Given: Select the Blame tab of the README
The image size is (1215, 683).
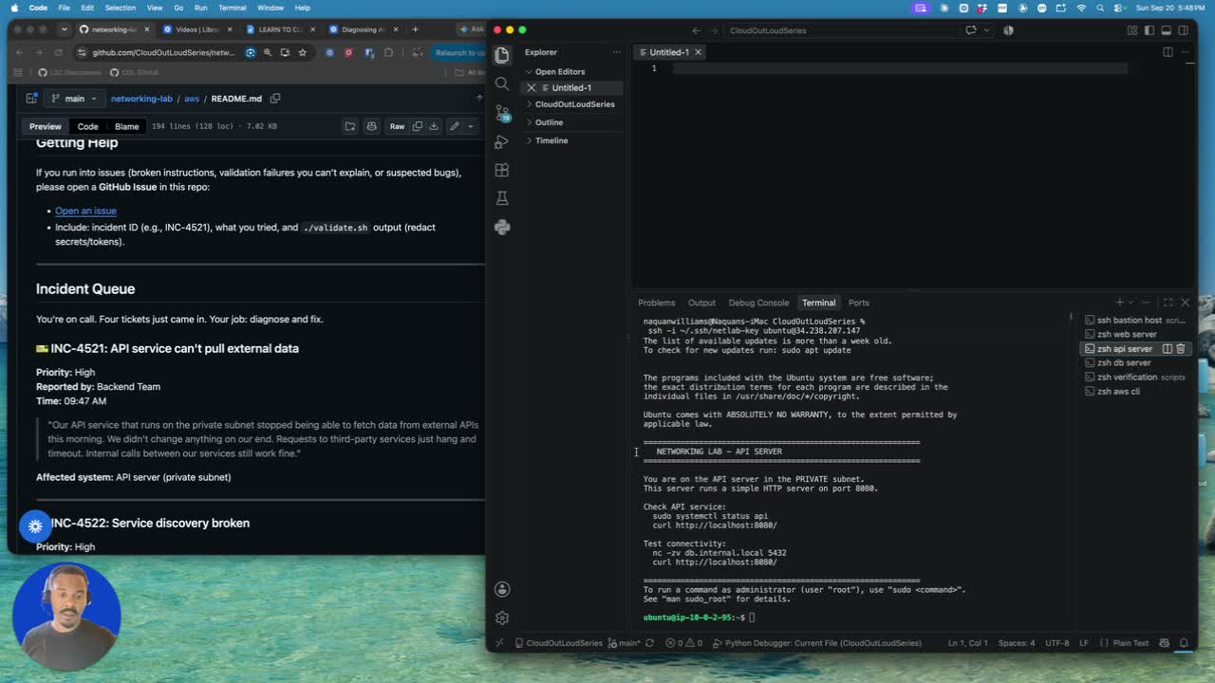Looking at the screenshot, I should pyautogui.click(x=126, y=126).
